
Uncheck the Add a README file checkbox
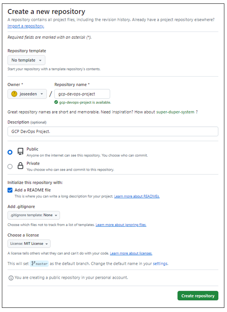pos(10,190)
